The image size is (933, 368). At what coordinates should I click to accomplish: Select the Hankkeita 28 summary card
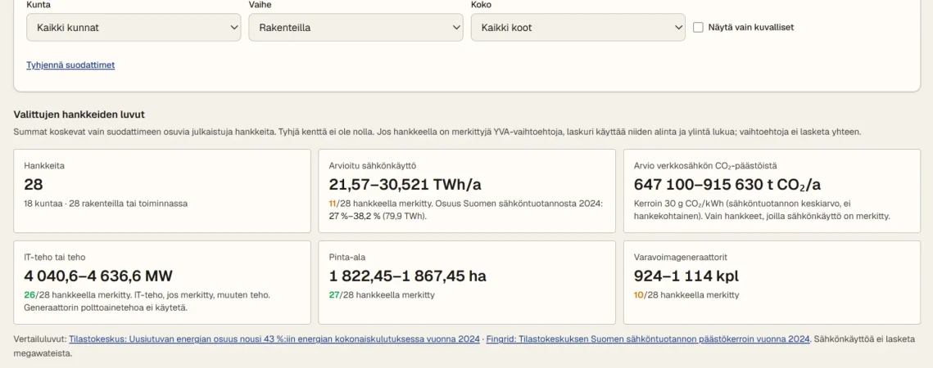[162, 191]
